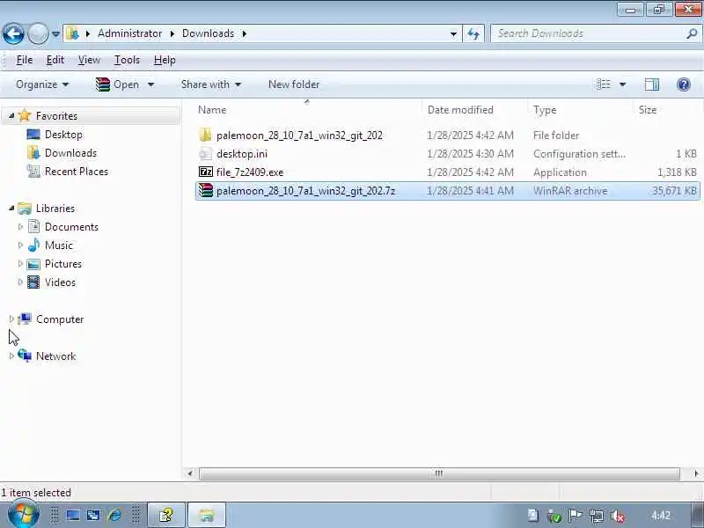Open Action Center flag tray icon

(576, 516)
